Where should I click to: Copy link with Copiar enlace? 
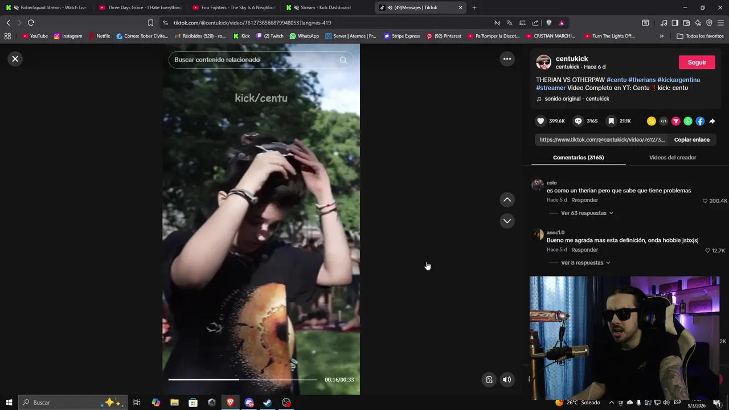pos(691,140)
